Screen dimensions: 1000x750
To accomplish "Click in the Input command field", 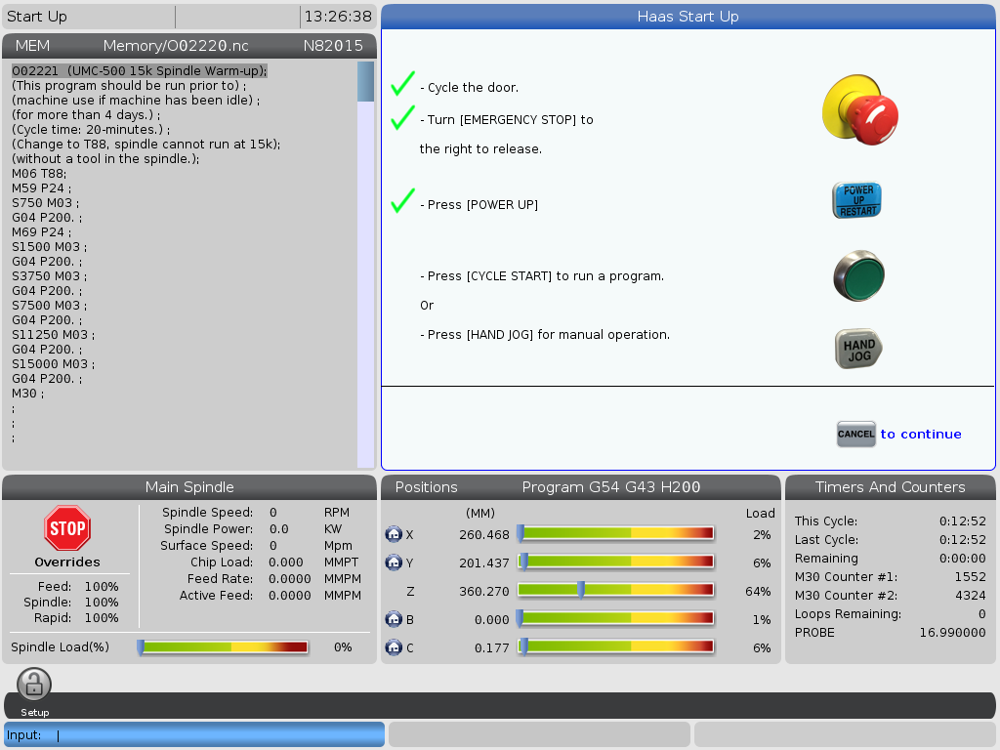I will click(194, 734).
